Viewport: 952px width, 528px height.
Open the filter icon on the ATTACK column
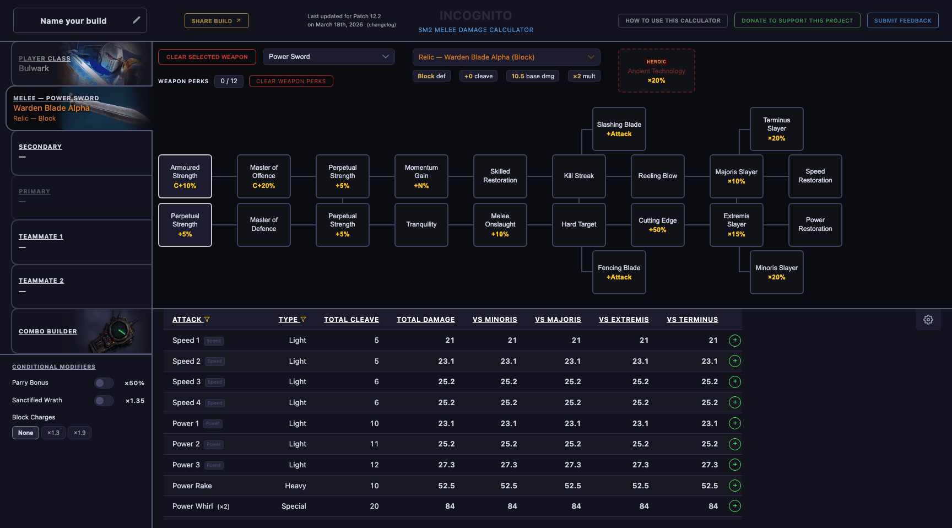coord(208,319)
